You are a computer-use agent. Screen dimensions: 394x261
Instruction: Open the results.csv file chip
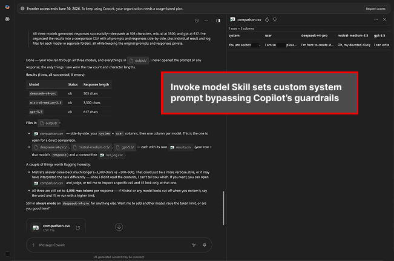click(181, 147)
